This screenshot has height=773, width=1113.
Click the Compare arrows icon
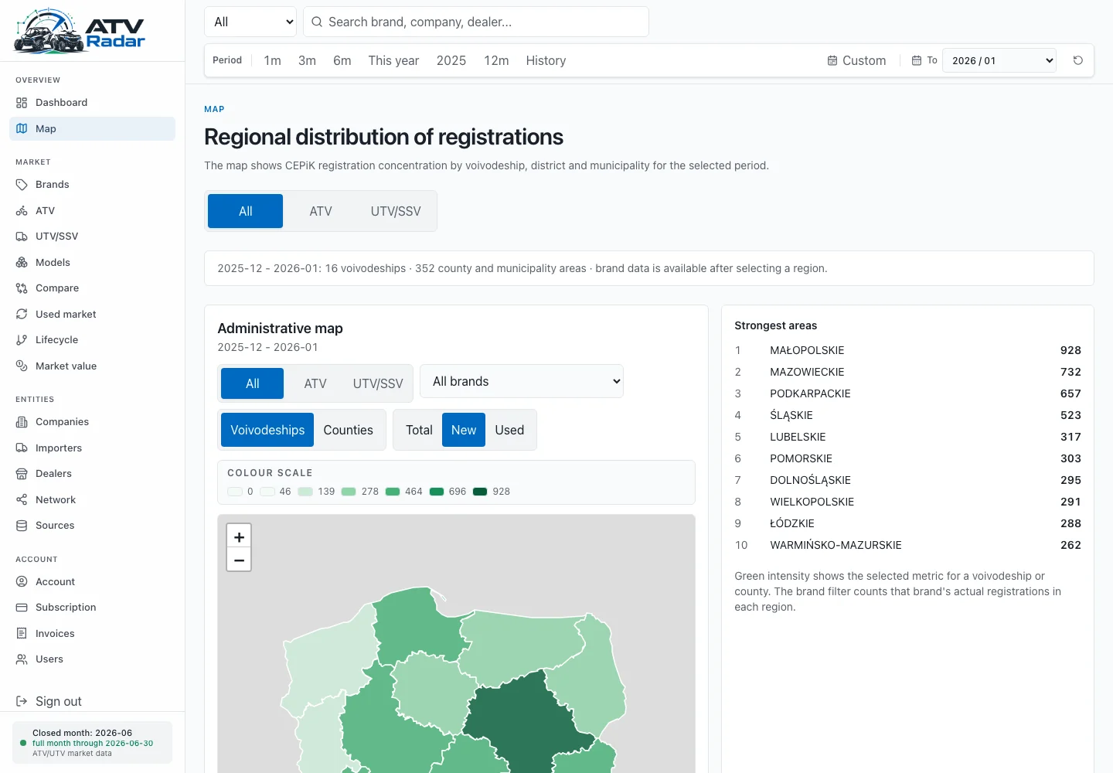(x=22, y=288)
